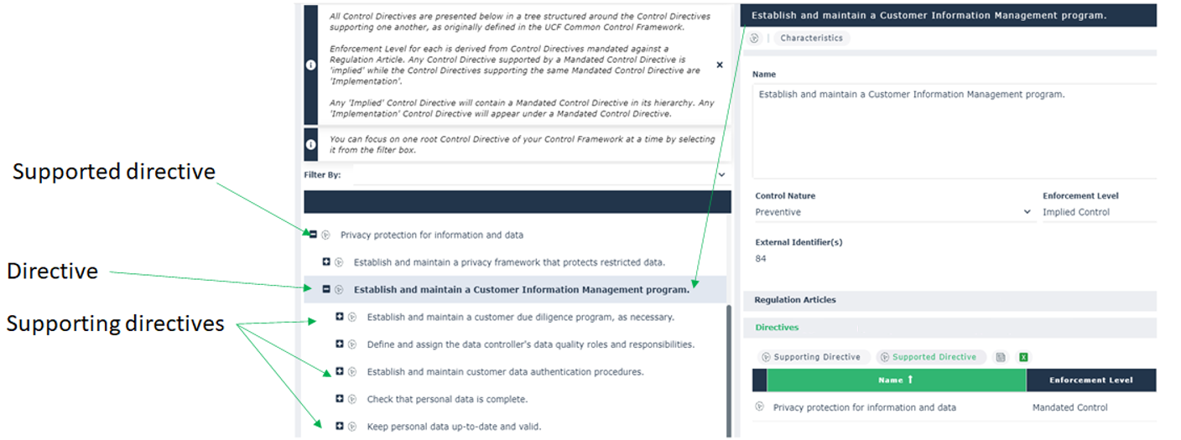Collapse the Privacy protection for information node
Viewport: 1181px width, 440px height.
313,235
